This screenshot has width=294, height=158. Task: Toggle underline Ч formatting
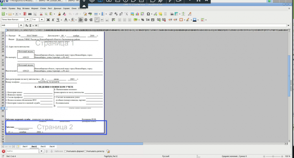pyautogui.click(x=58, y=20)
